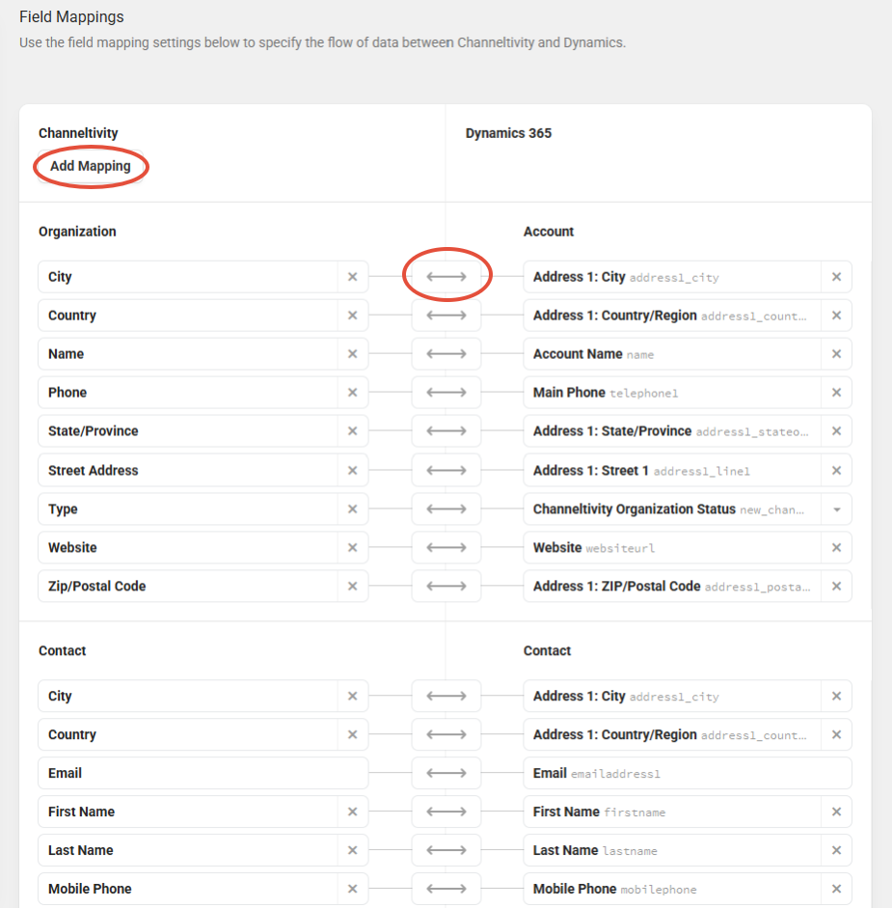892x908 pixels.
Task: Clear the Organization Name field
Action: click(353, 354)
